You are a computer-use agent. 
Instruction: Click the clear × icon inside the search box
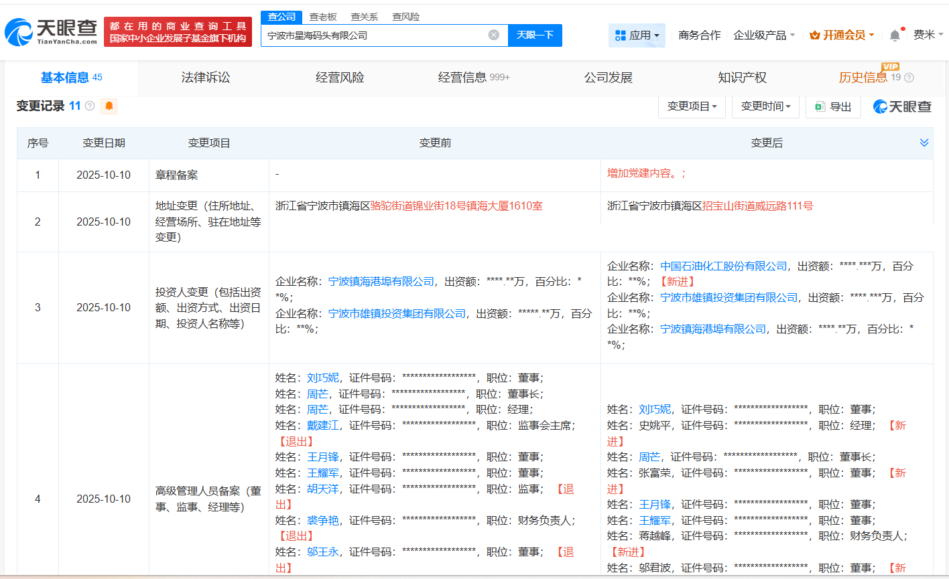(495, 35)
